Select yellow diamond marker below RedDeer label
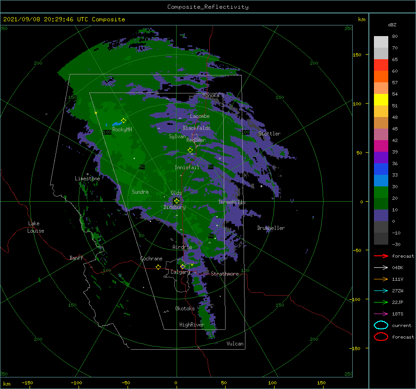The height and width of the screenshot is (389, 416). (x=190, y=150)
